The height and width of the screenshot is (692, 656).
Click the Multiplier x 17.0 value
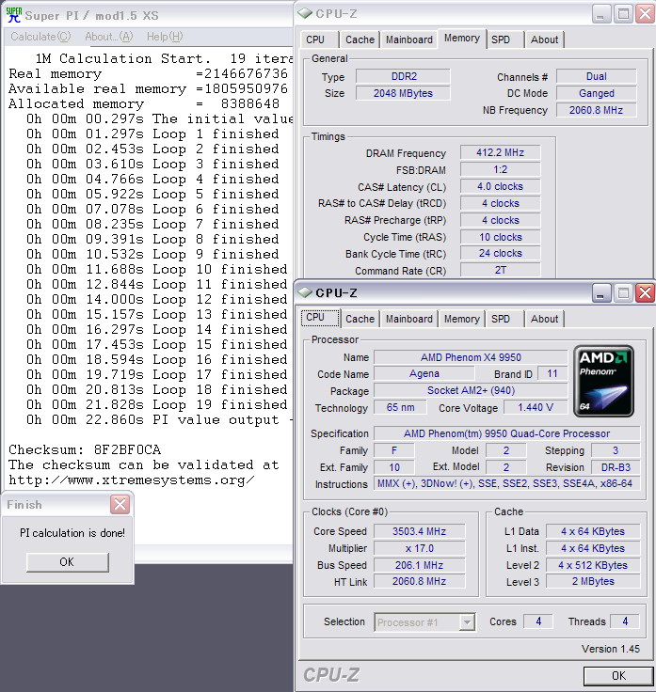coord(419,548)
